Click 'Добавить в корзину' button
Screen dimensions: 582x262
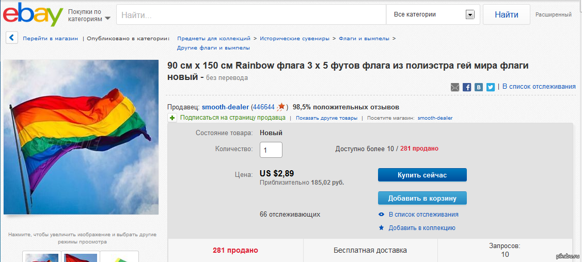pos(422,198)
